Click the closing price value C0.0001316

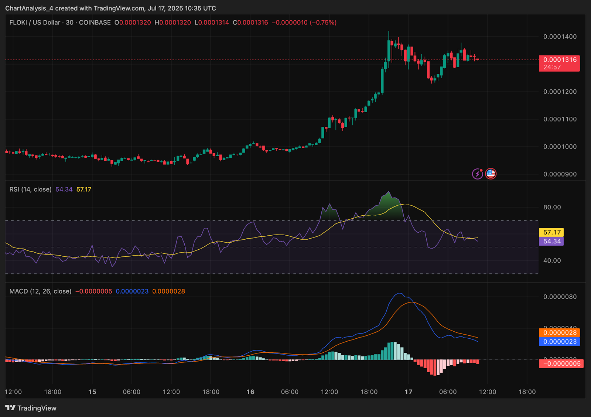(250, 23)
